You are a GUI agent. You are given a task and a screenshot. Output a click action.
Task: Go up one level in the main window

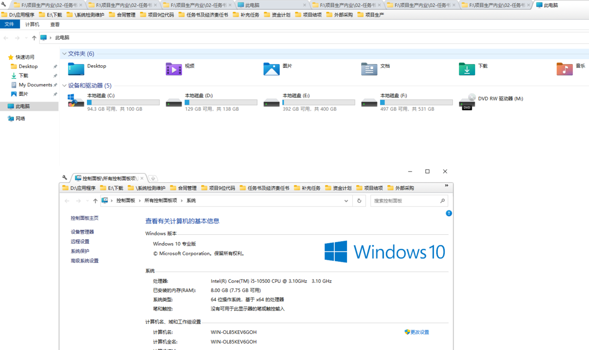click(x=34, y=38)
